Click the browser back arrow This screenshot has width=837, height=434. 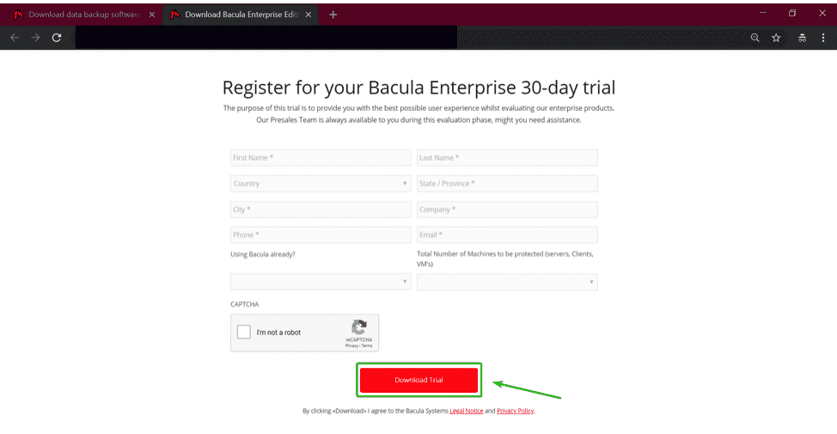click(x=15, y=38)
